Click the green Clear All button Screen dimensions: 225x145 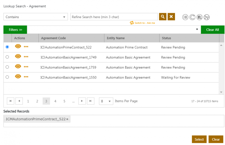coord(212,30)
